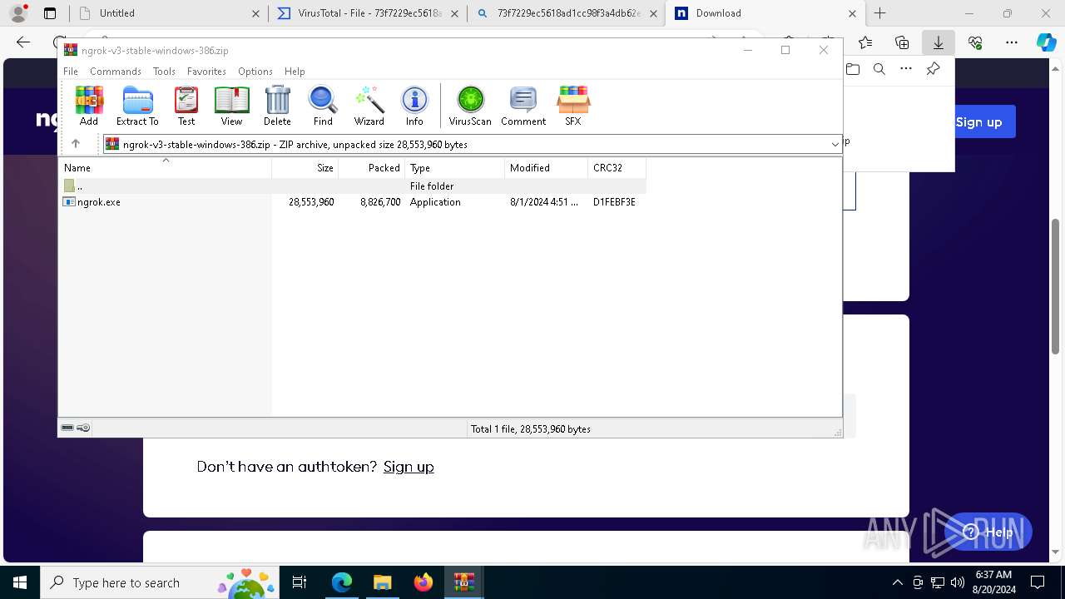Select the ngrok.exe file row

click(353, 202)
